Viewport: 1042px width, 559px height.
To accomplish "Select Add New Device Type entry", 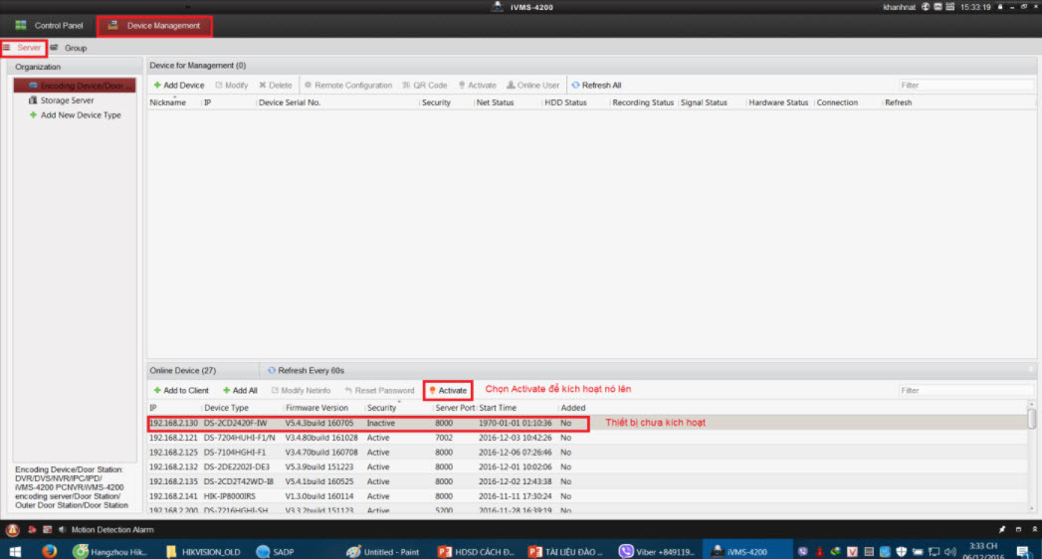I will pyautogui.click(x=80, y=115).
